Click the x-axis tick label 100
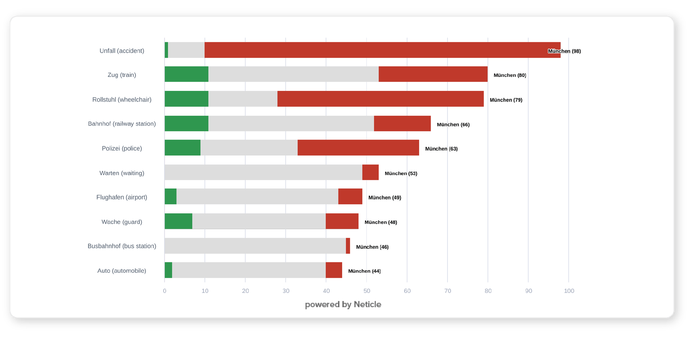 (x=569, y=291)
